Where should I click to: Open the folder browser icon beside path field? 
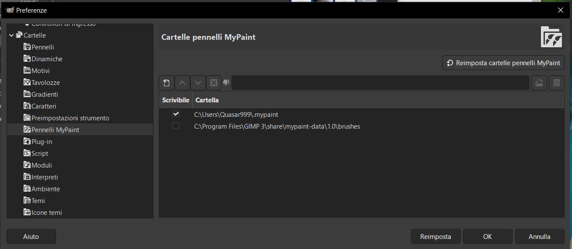pyautogui.click(x=539, y=83)
